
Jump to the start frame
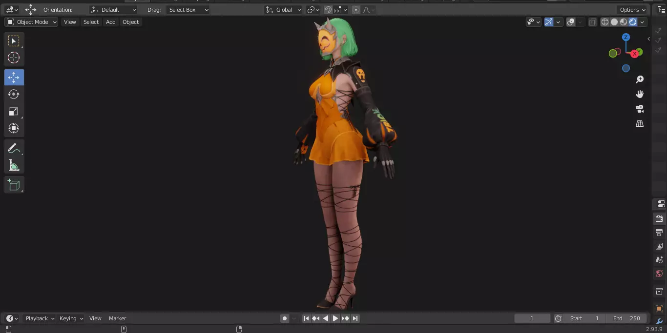click(x=306, y=318)
